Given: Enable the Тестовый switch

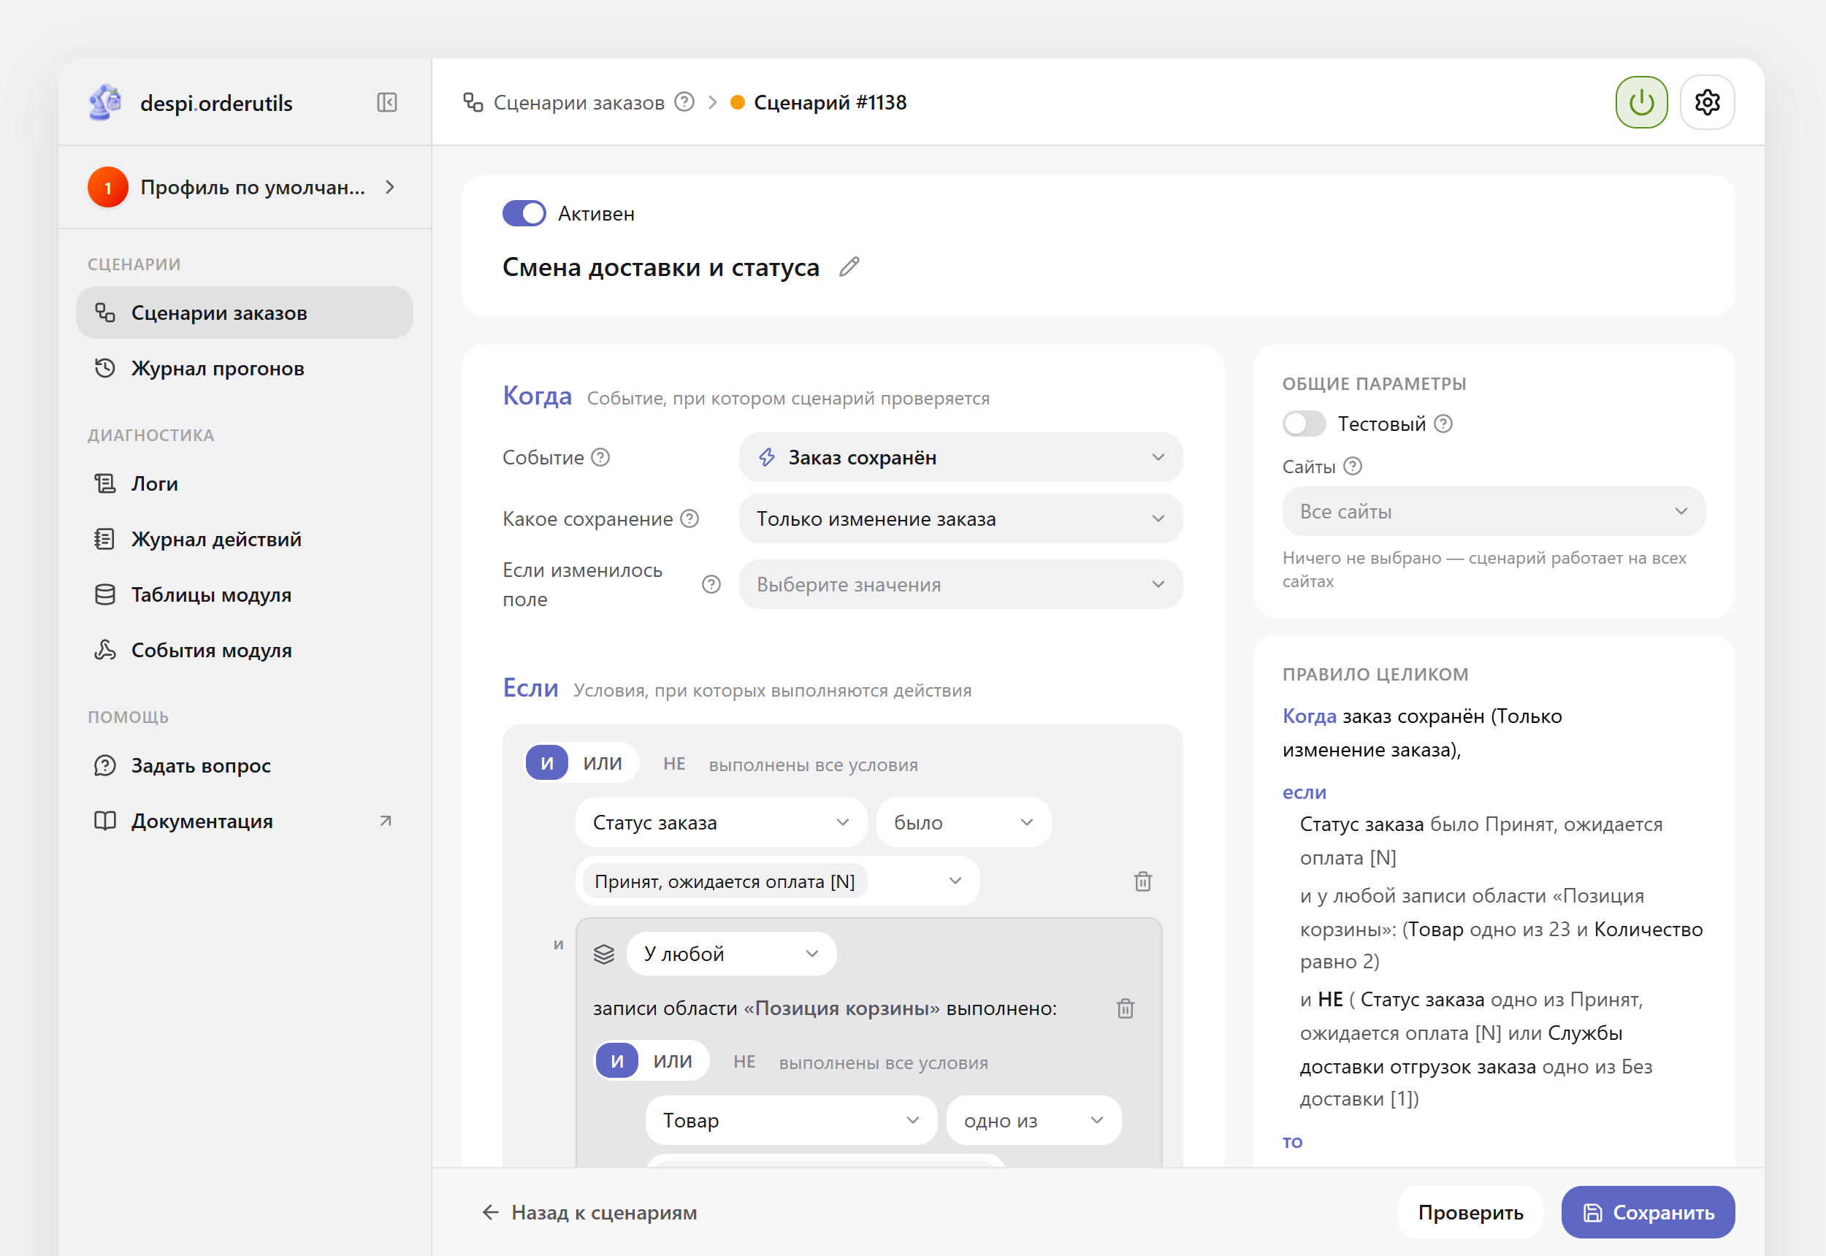Looking at the screenshot, I should pyautogui.click(x=1304, y=424).
